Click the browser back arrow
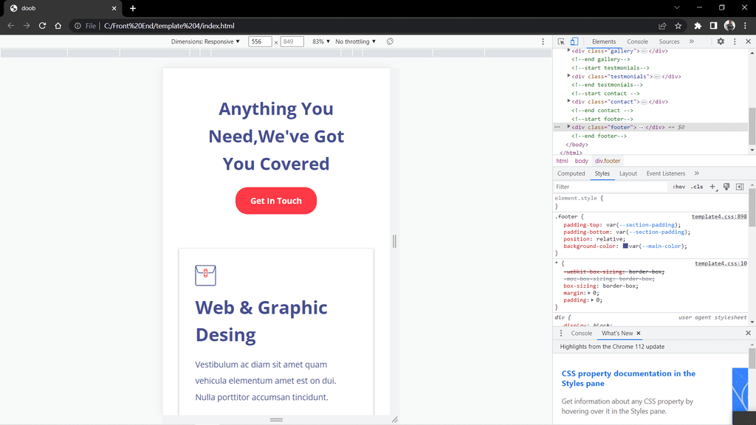The width and height of the screenshot is (756, 425). point(11,26)
